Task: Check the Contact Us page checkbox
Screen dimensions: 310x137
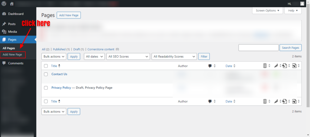Action: tap(46, 74)
